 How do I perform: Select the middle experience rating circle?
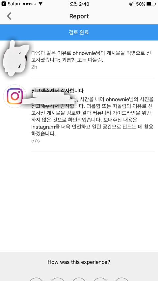coord(79,279)
